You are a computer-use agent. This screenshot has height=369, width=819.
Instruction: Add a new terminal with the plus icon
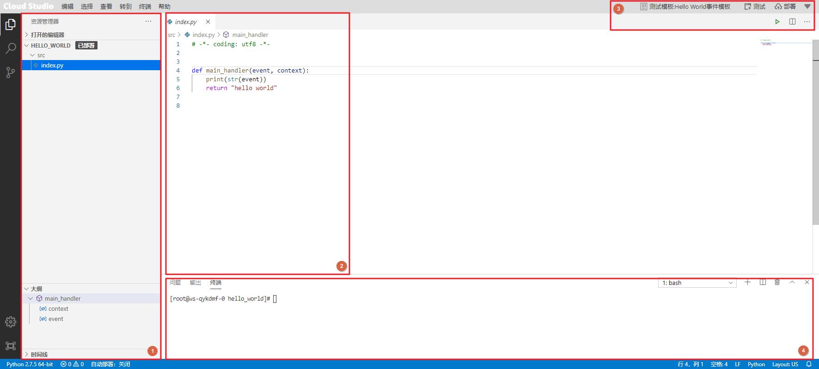[747, 282]
